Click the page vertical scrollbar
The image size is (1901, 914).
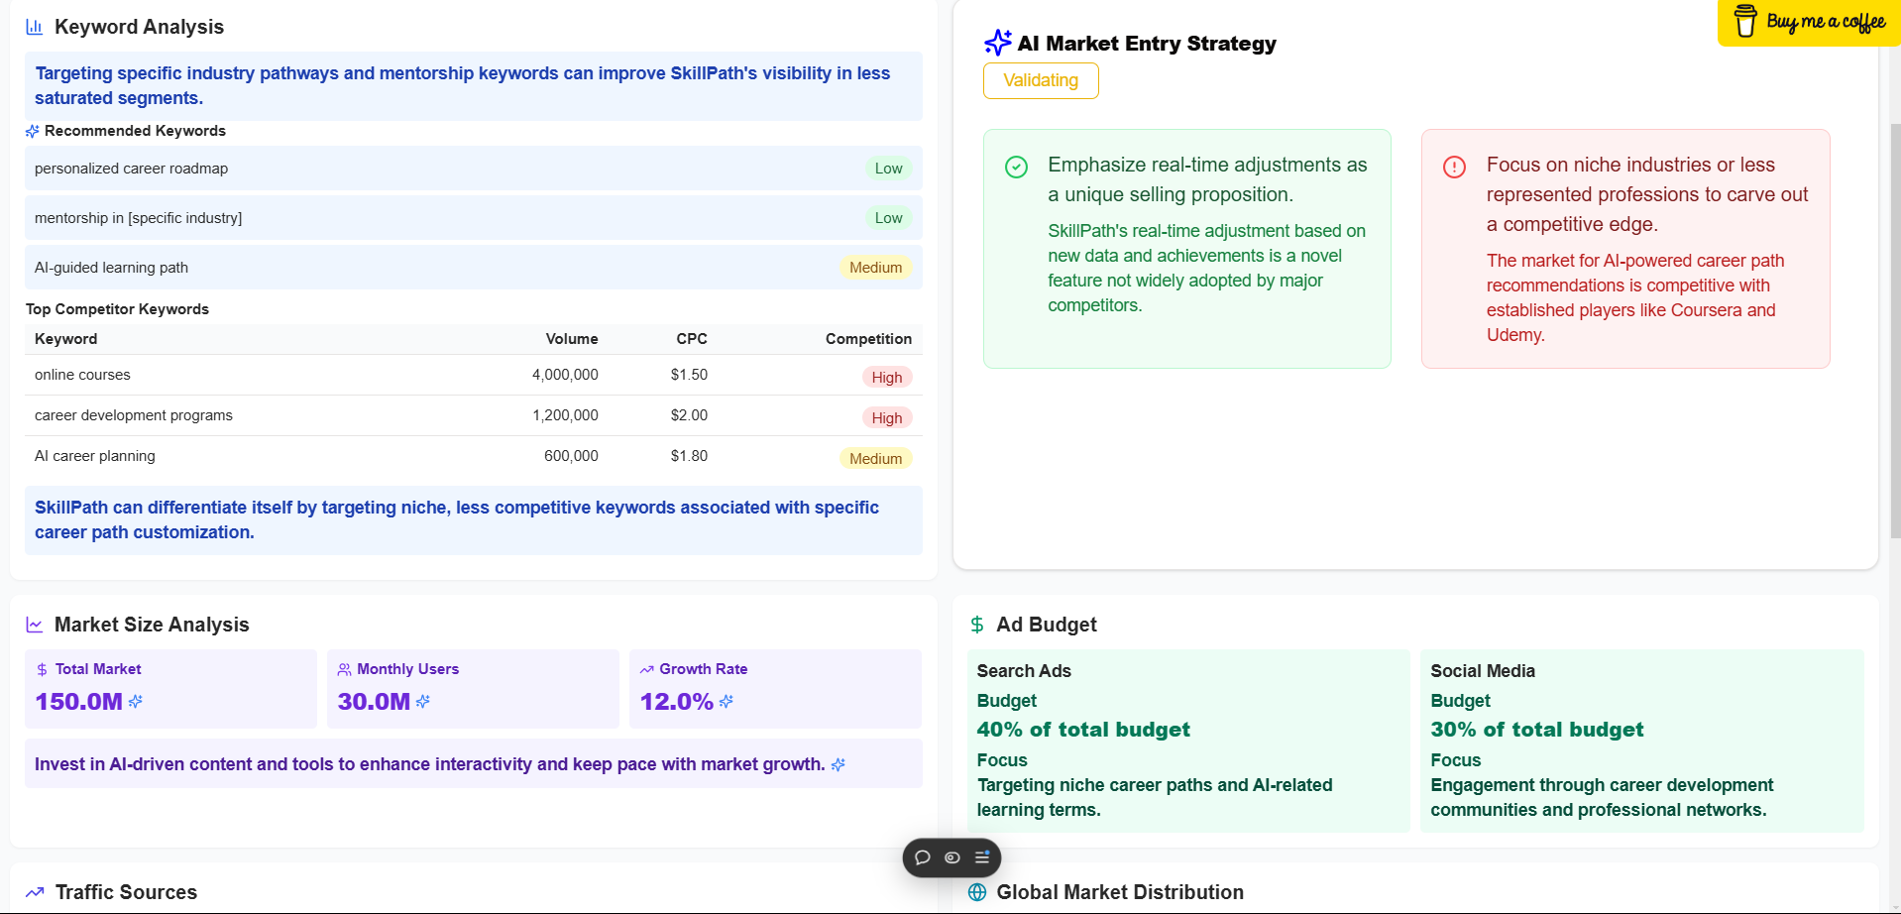1894,331
